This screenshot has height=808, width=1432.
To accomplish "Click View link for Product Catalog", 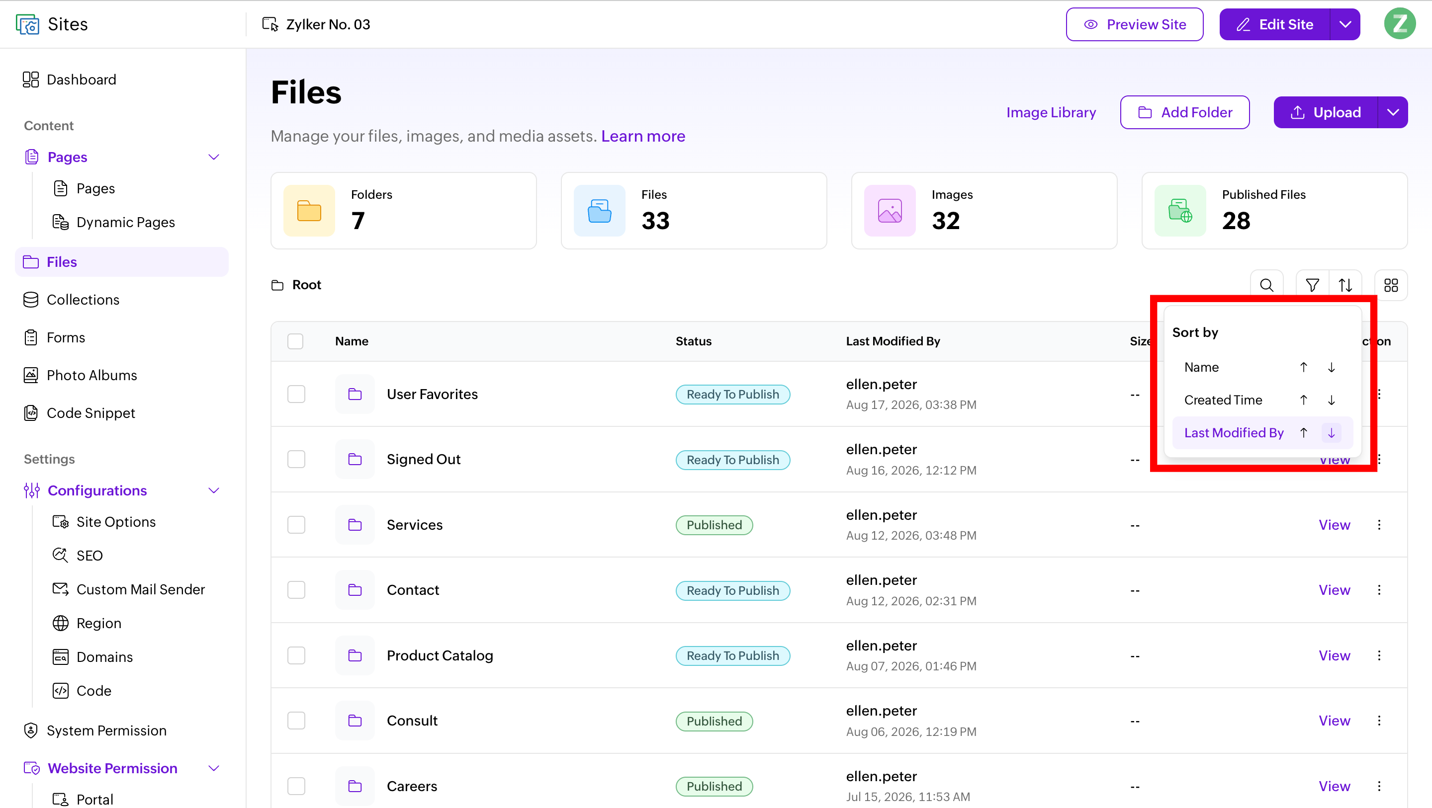I will click(1334, 655).
